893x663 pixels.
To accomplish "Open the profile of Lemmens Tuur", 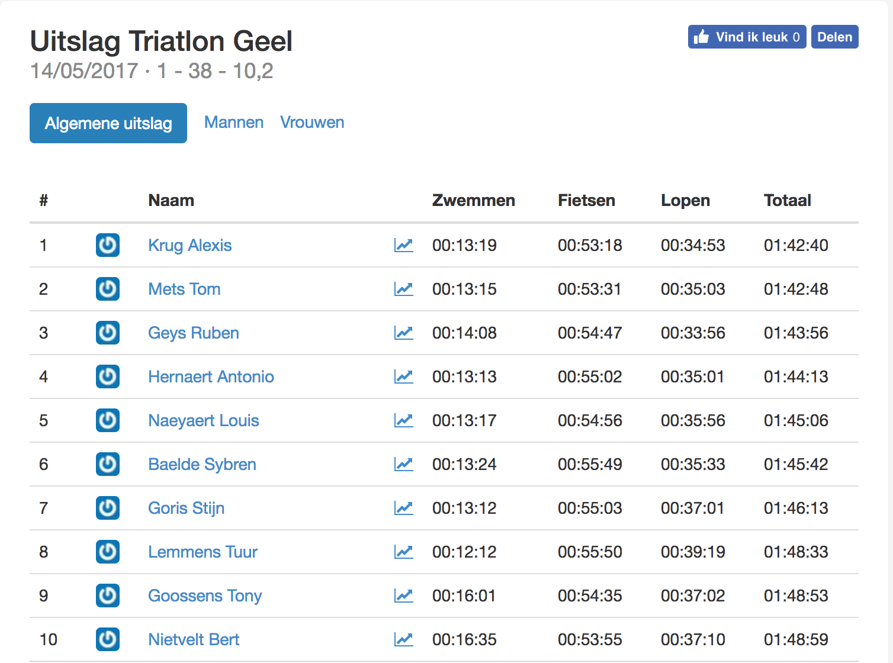I will coord(203,552).
